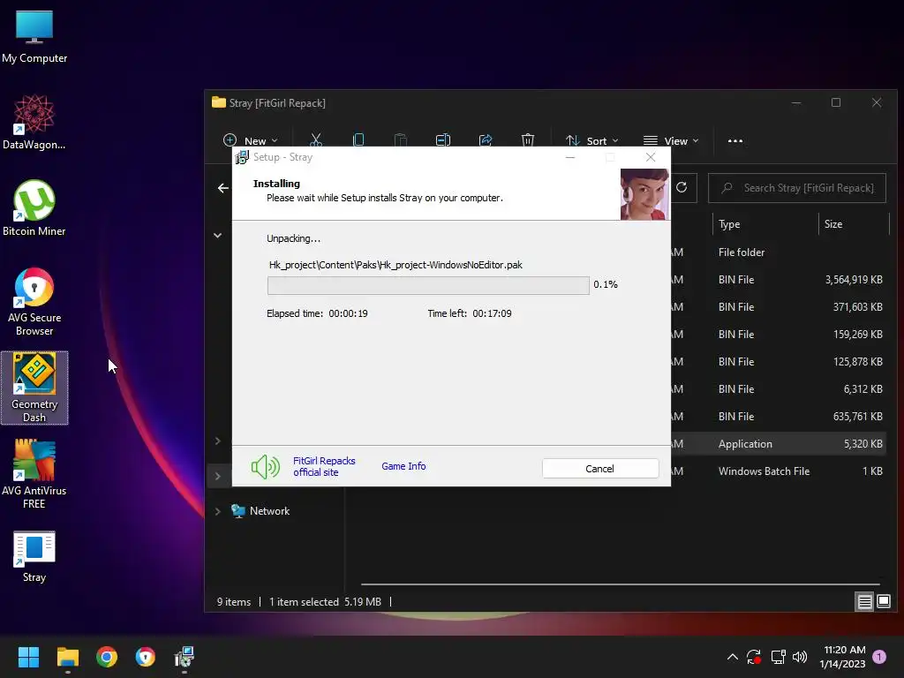Open the AVG Secure Browser desktop shortcut

(34, 302)
